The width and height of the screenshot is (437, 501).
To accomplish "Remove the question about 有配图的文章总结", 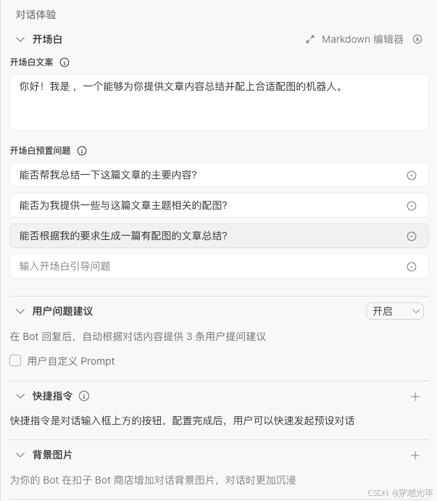I will tap(412, 236).
